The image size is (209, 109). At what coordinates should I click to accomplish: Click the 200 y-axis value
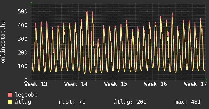pyautogui.click(x=22, y=52)
